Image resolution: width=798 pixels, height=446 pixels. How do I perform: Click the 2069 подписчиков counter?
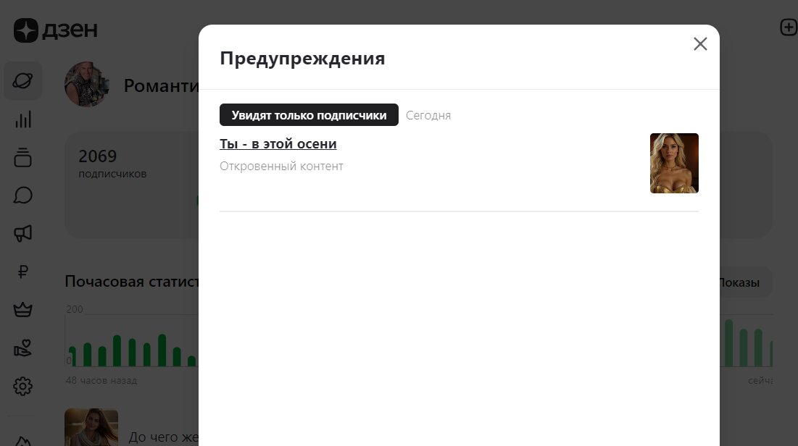(112, 163)
